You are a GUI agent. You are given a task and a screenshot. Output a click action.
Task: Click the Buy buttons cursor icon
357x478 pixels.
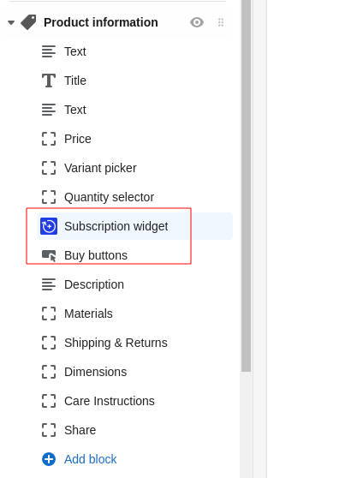[x=49, y=255]
